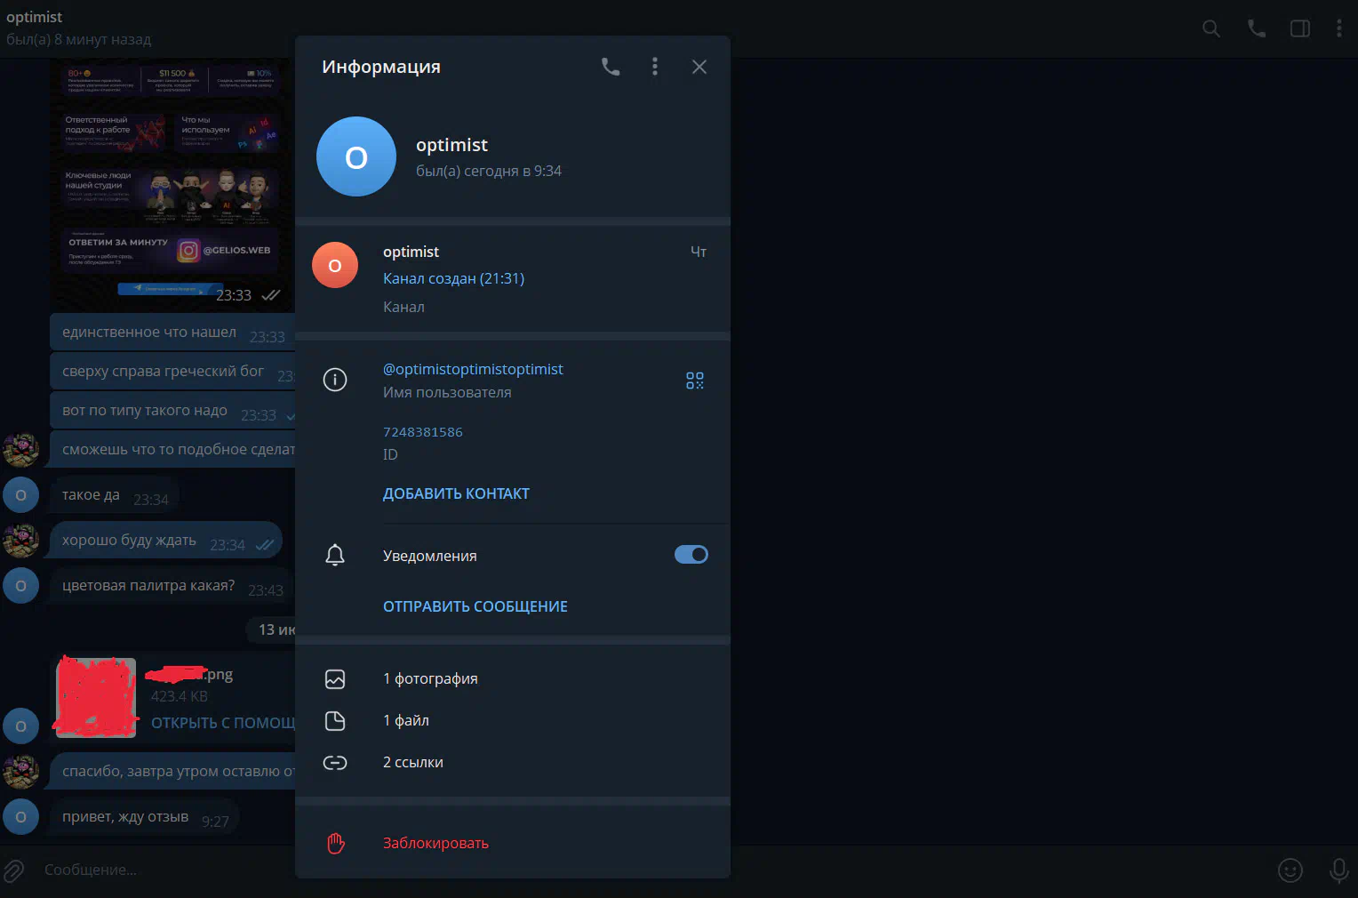
Task: Click the file icon beside 1 файл
Action: pos(335,721)
